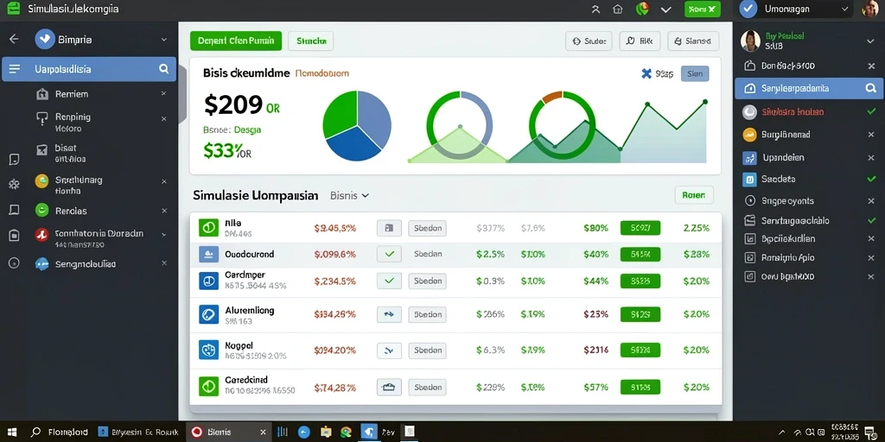This screenshot has width=885, height=442.
Task: Open the Opera icon in the taskbar
Action: (197, 432)
